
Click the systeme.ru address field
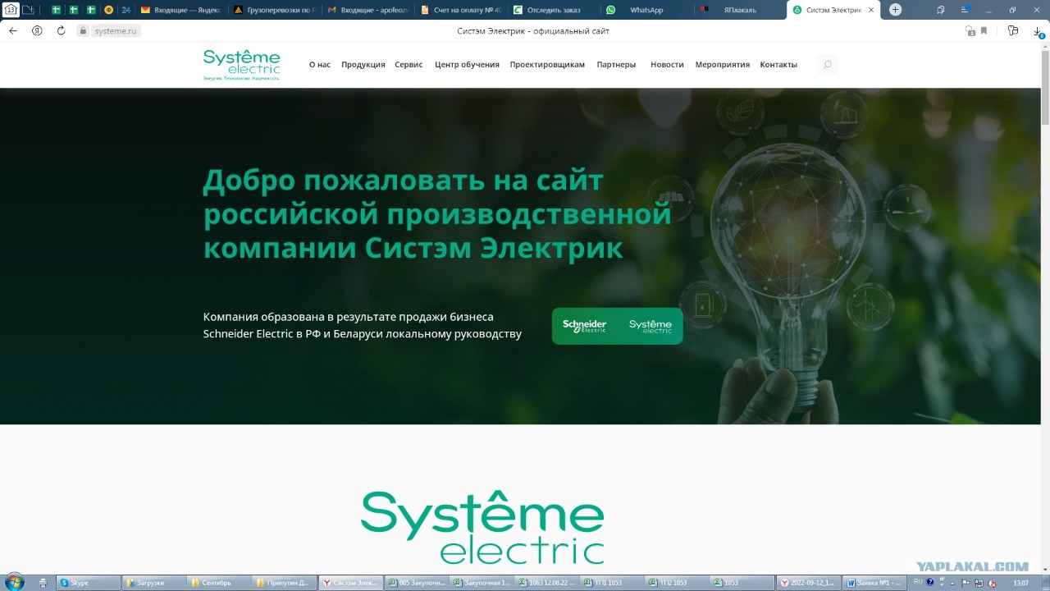click(x=117, y=31)
